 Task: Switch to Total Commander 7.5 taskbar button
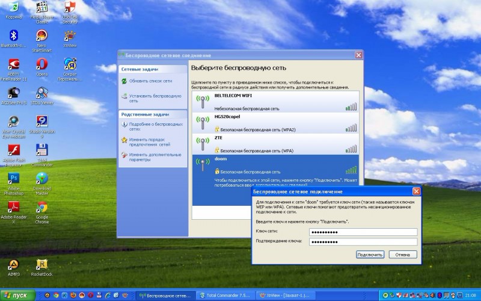(x=225, y=295)
